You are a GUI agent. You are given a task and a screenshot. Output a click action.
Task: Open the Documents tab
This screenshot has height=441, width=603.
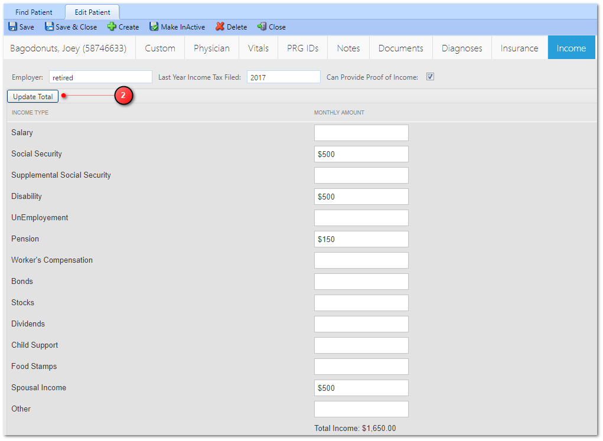400,48
